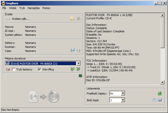Maximize the ImgBurn window
The width and height of the screenshot is (168, 113).
pos(160,3)
